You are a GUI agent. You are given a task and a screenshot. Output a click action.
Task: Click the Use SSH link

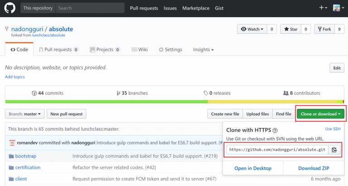click(333, 129)
